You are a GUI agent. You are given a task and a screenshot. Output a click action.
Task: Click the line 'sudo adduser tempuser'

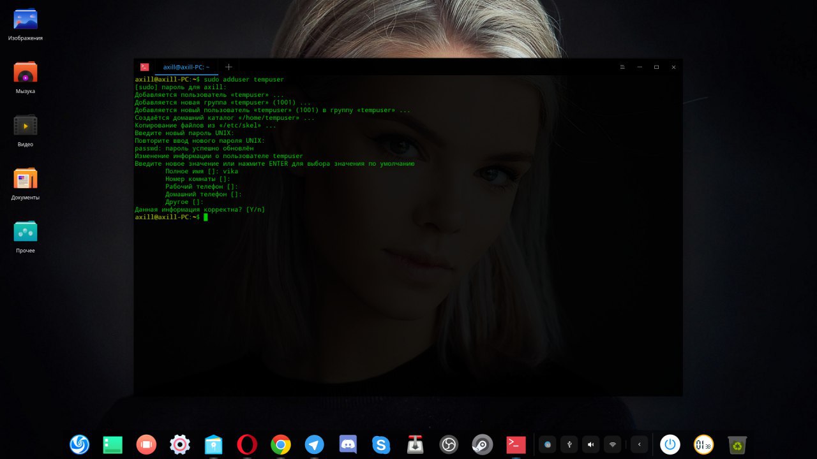244,80
